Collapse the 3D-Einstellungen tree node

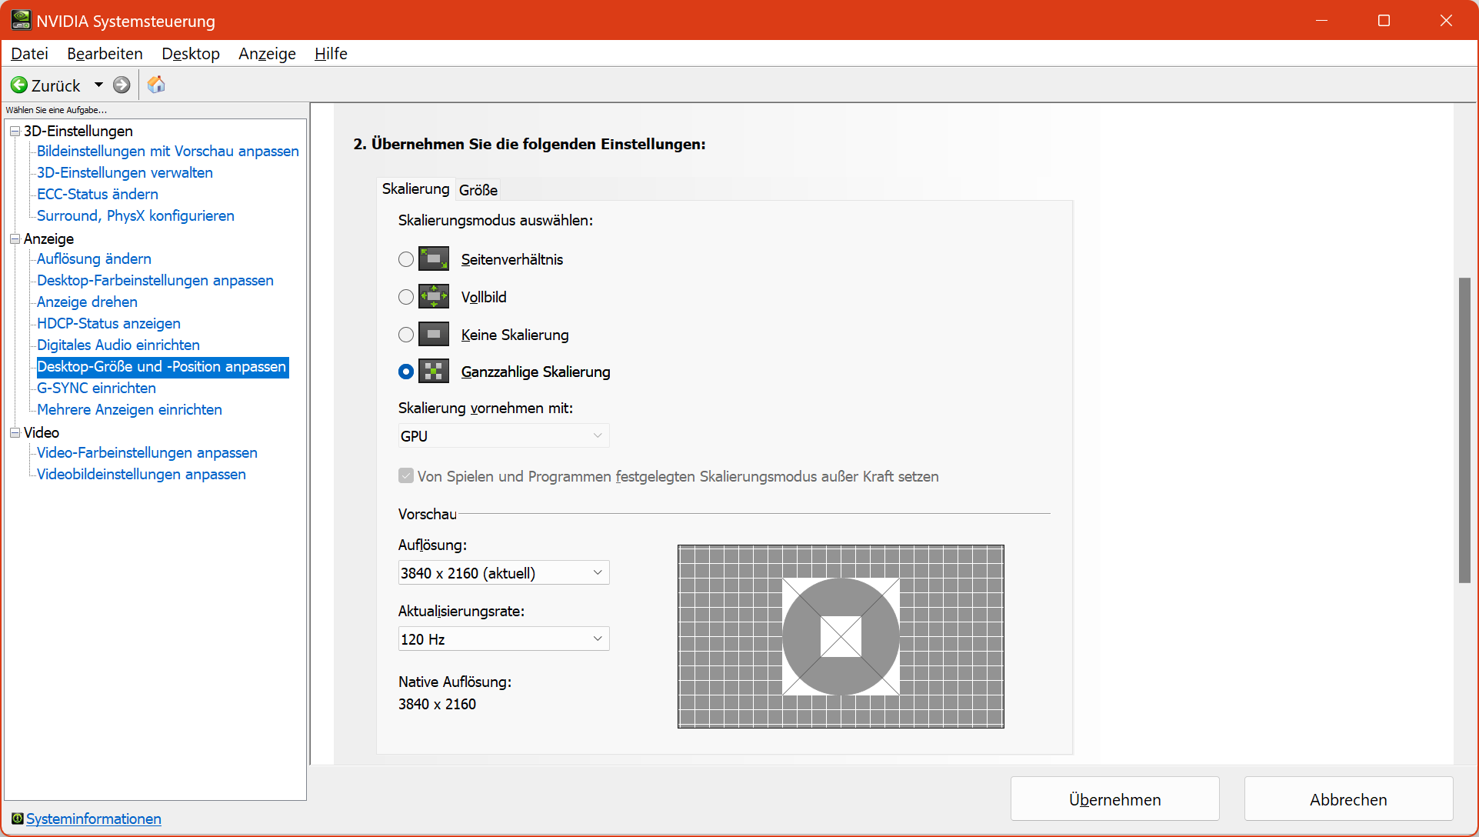[15, 132]
